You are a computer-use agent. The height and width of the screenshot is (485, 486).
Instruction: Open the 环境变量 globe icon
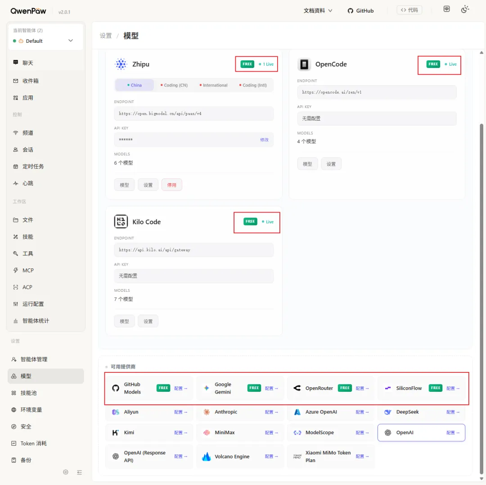pos(13,410)
